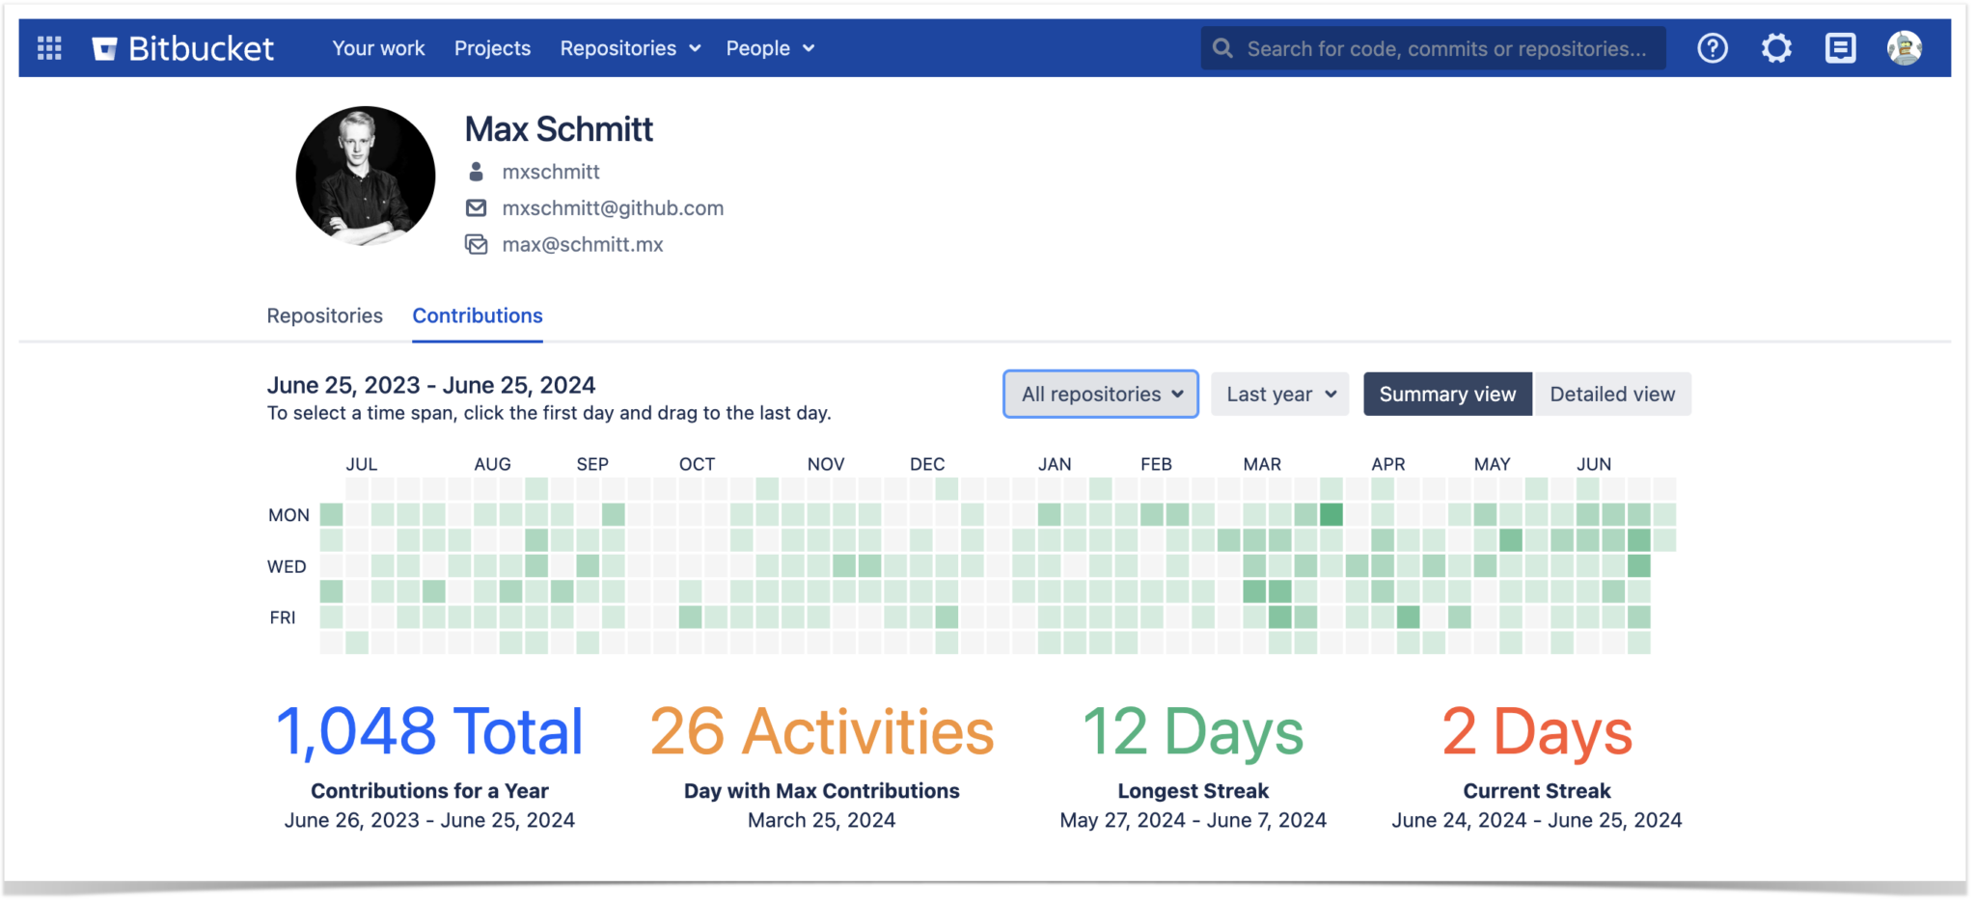This screenshot has height=902, width=1976.
Task: Open the Repositories navigation dropdown
Action: point(629,47)
